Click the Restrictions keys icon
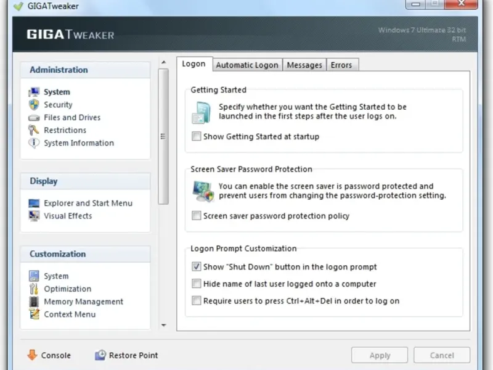The image size is (493, 370). pyautogui.click(x=34, y=130)
